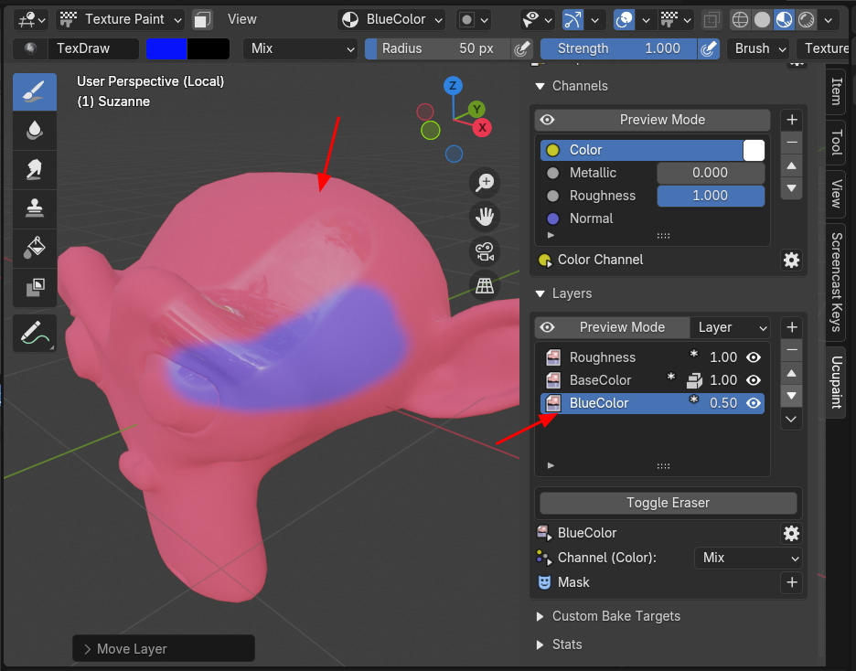
Task: Click the Toggle Eraser button
Action: point(668,503)
